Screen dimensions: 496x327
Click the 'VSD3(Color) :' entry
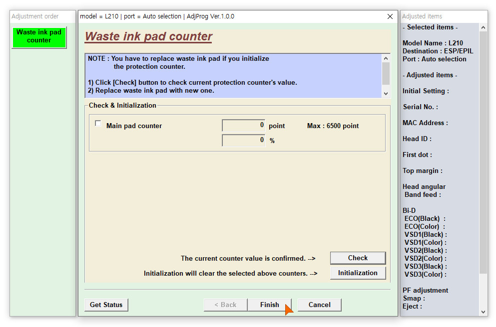coord(426,274)
